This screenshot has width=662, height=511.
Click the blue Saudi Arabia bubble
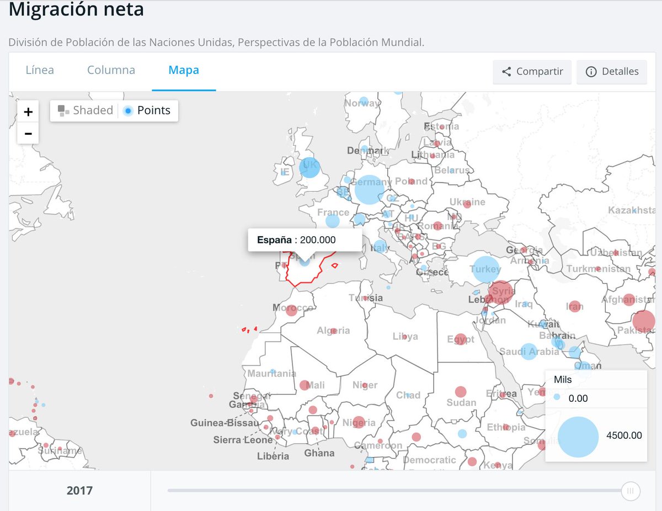click(528, 352)
